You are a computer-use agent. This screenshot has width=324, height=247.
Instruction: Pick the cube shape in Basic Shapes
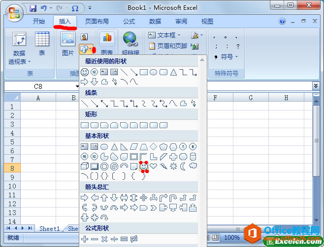point(85,166)
